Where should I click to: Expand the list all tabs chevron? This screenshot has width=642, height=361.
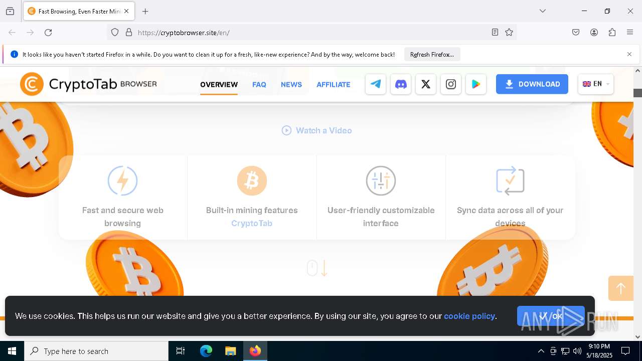543,11
